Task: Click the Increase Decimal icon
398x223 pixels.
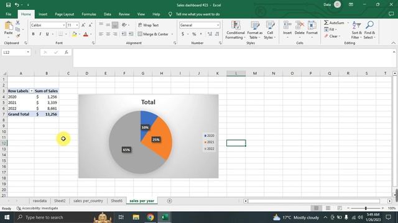Action: tap(210, 34)
